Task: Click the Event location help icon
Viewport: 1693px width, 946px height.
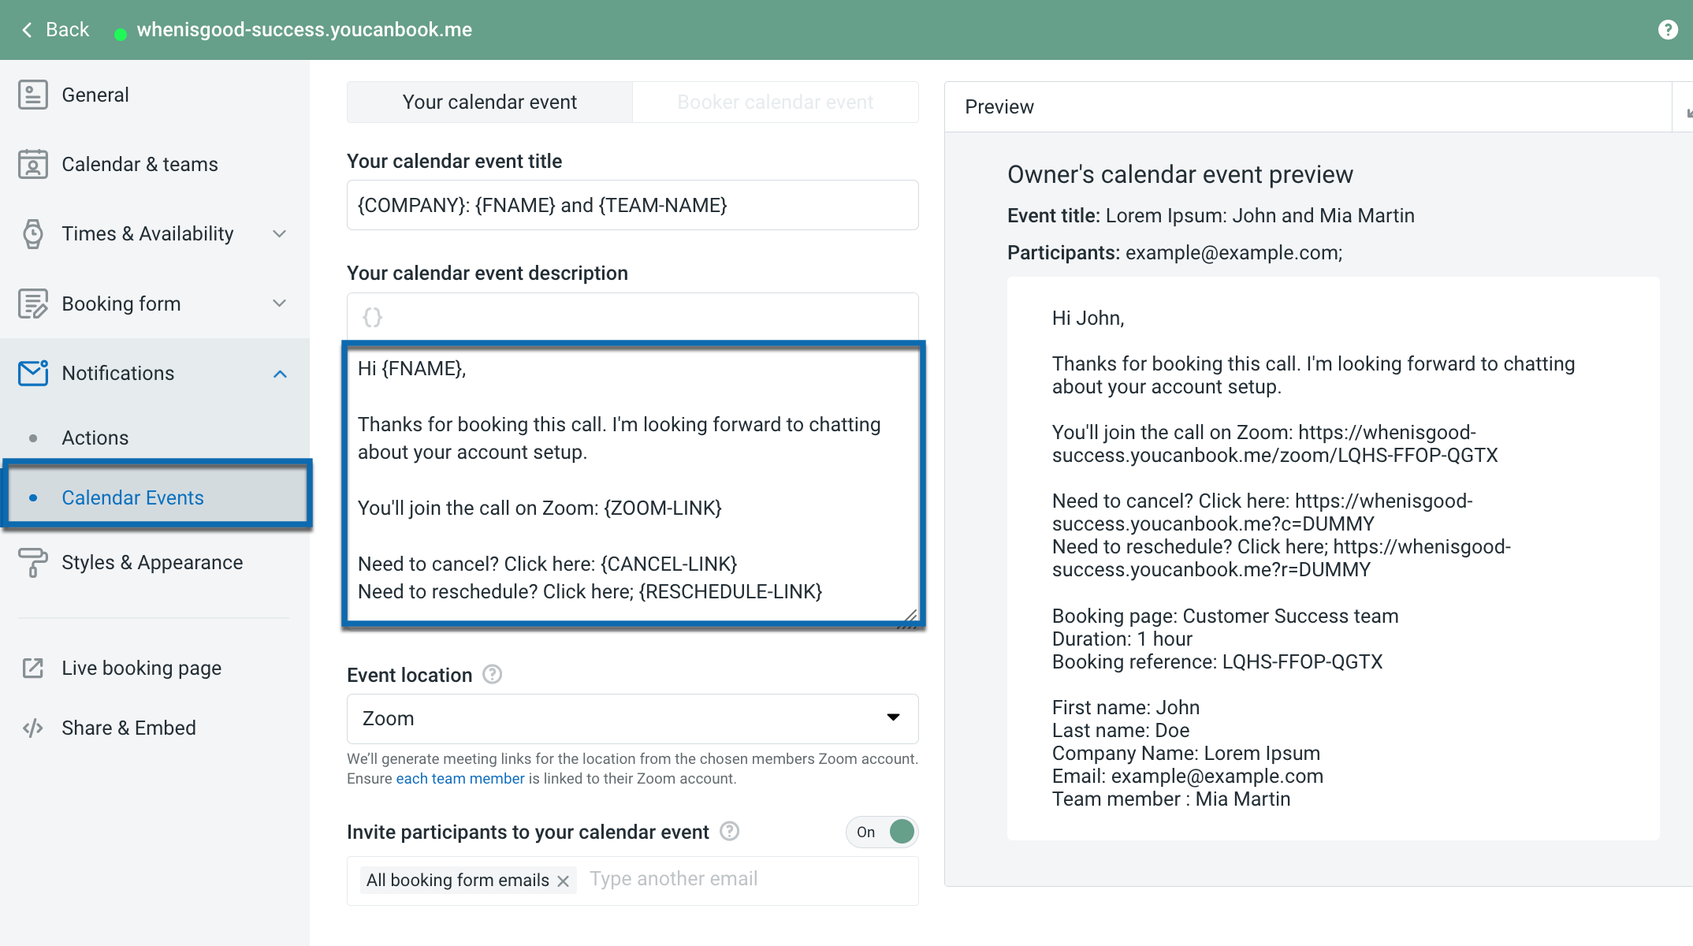Action: tap(492, 674)
